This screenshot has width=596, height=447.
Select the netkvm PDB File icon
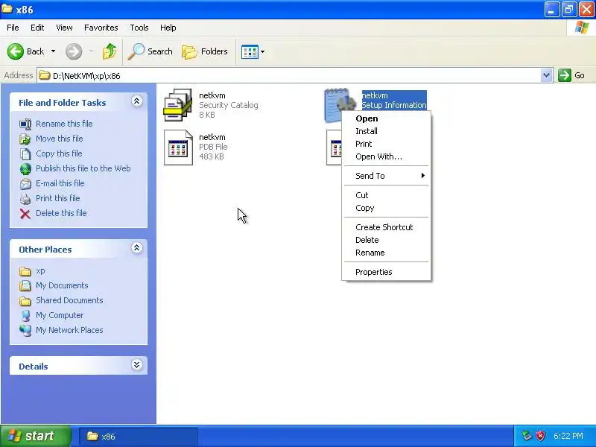click(x=178, y=148)
